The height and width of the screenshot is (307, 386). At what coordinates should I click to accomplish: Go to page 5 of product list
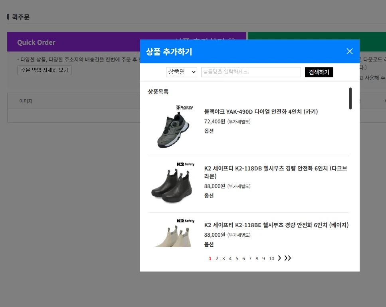(237, 259)
